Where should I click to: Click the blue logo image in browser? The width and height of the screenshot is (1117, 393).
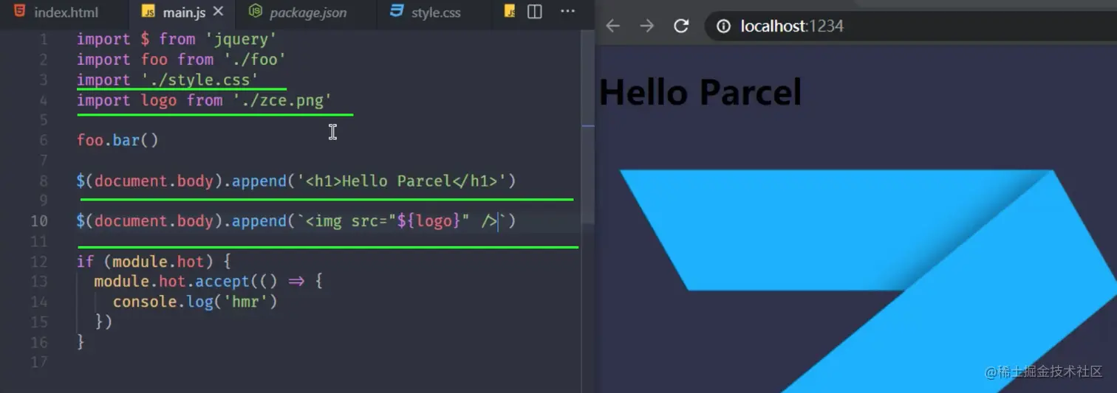click(x=868, y=281)
